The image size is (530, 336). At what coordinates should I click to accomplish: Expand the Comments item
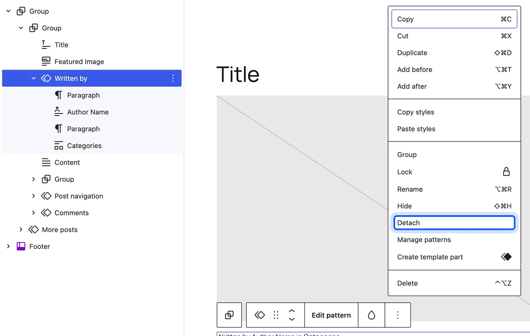point(34,213)
